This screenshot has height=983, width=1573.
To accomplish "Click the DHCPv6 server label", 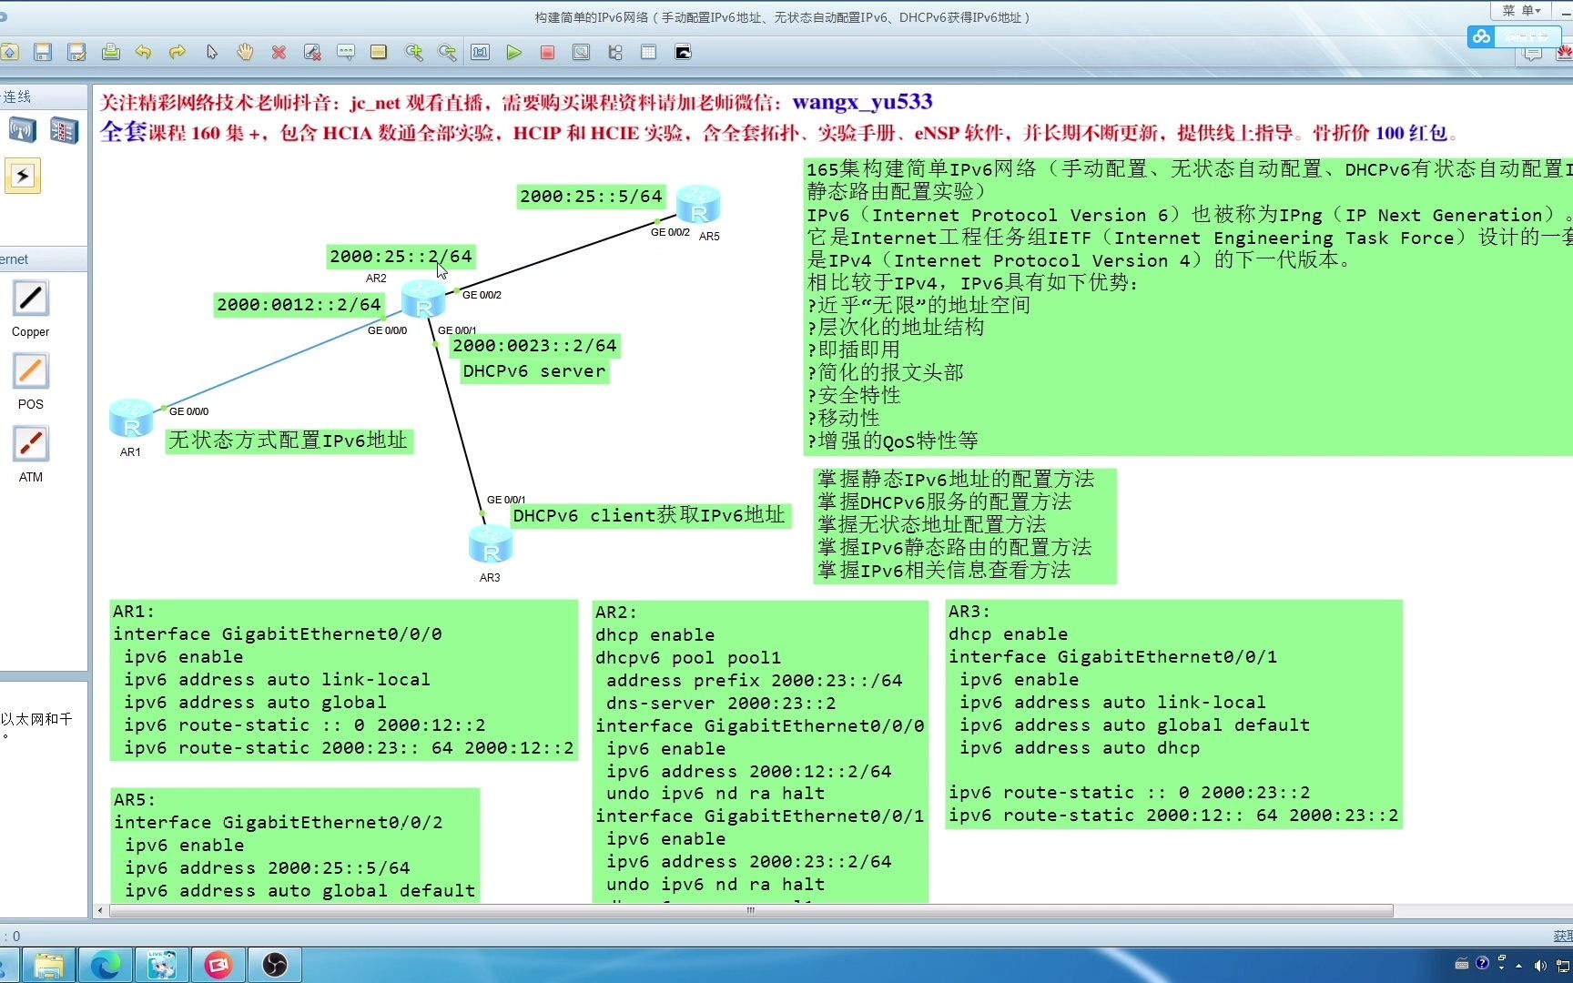I will (x=533, y=371).
